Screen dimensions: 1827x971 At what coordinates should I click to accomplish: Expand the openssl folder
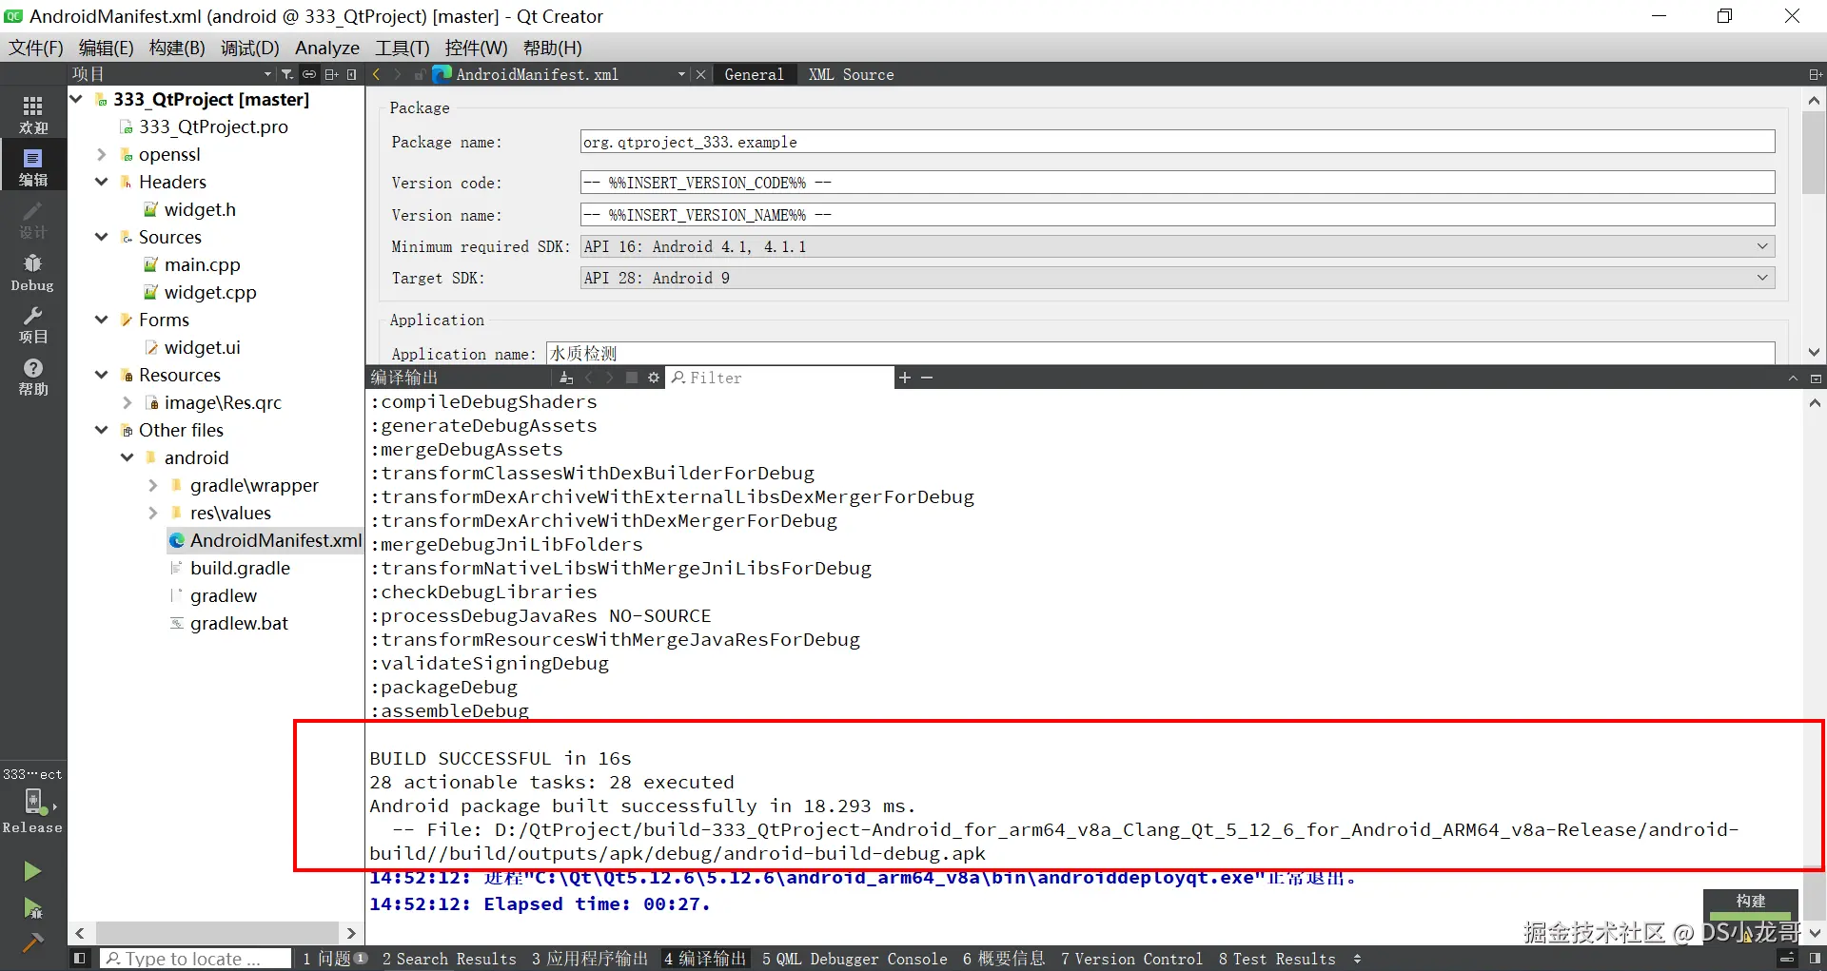click(102, 154)
